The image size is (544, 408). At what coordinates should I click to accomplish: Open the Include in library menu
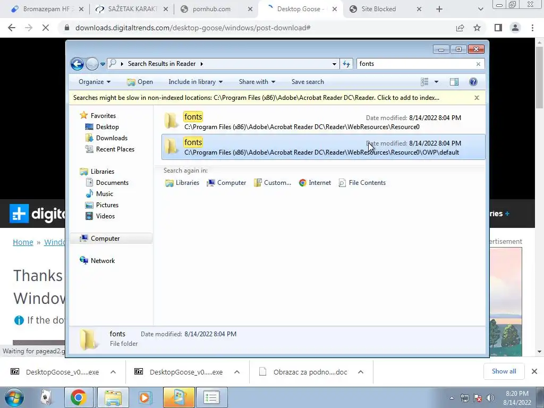coord(195,82)
